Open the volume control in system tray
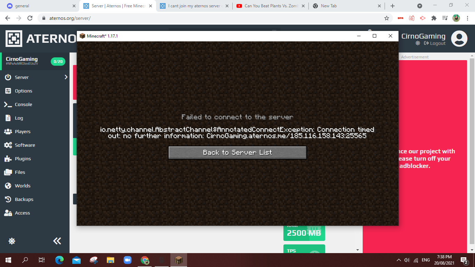The image size is (475, 267). point(407,260)
